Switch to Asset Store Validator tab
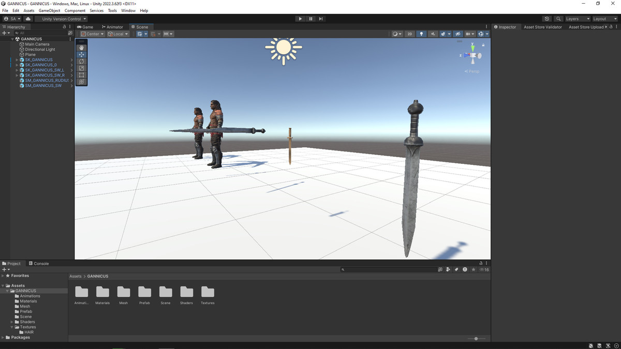Image resolution: width=621 pixels, height=349 pixels. click(x=543, y=27)
